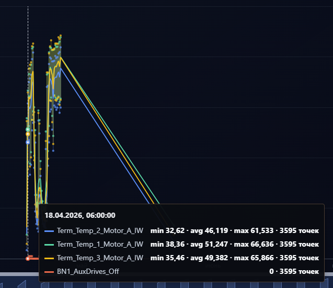Click the '0 · 3595 точек' value
This screenshot has height=288, width=333.
[x=294, y=271]
